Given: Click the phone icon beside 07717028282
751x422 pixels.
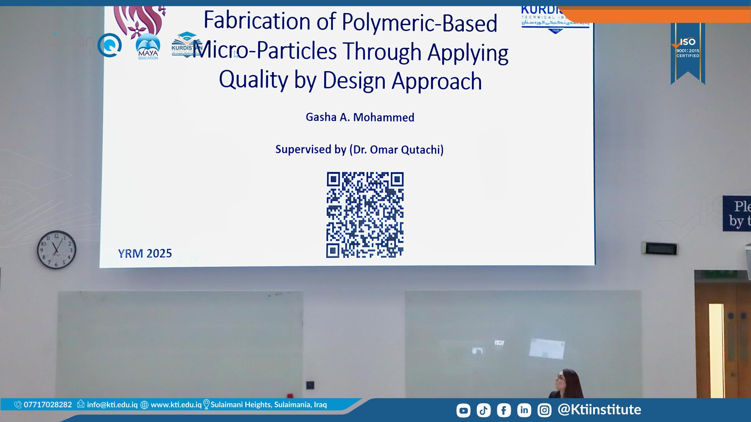Looking at the screenshot, I should pyautogui.click(x=17, y=405).
